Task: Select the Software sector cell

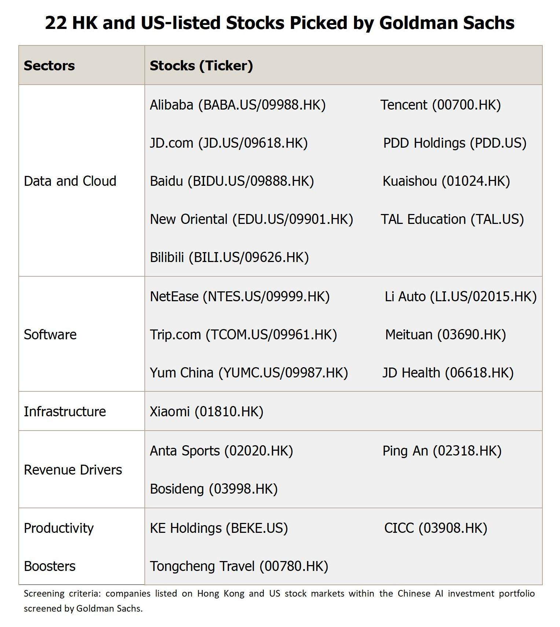Action: pyautogui.click(x=82, y=334)
